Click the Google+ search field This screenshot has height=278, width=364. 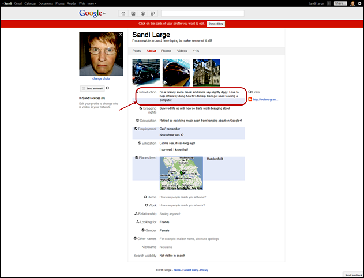coord(202,13)
